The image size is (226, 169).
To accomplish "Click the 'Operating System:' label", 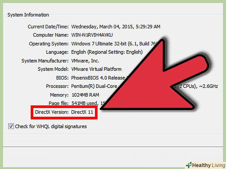I will pos(49,44).
